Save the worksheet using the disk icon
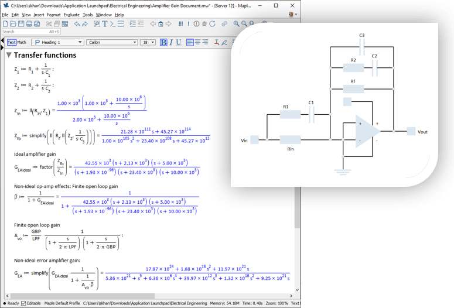 pos(21,24)
